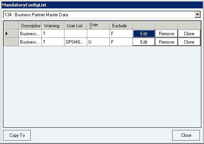
Task: Select the 134 - Business Partner Master Data combo box
Action: [102, 14]
